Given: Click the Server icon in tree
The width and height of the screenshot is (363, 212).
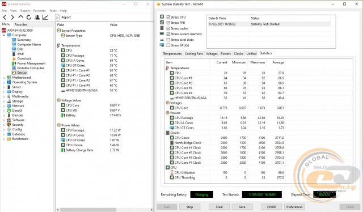Looking at the screenshot, I should (9, 87).
